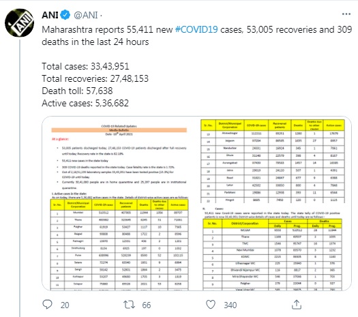This screenshot has height=317, width=358.
Task: Open the ANI profile avatar
Action: point(20,22)
